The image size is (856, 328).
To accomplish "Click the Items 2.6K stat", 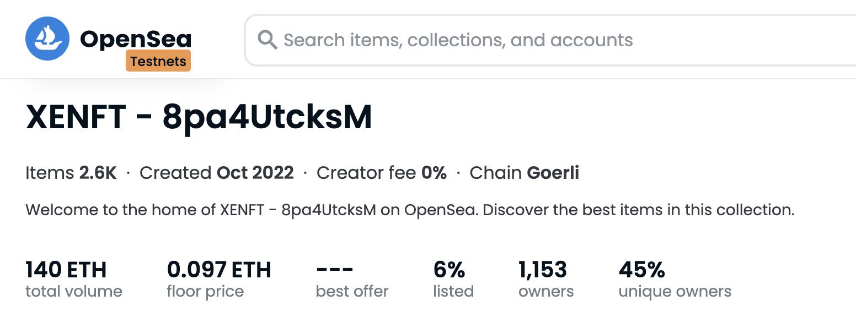I will (71, 172).
